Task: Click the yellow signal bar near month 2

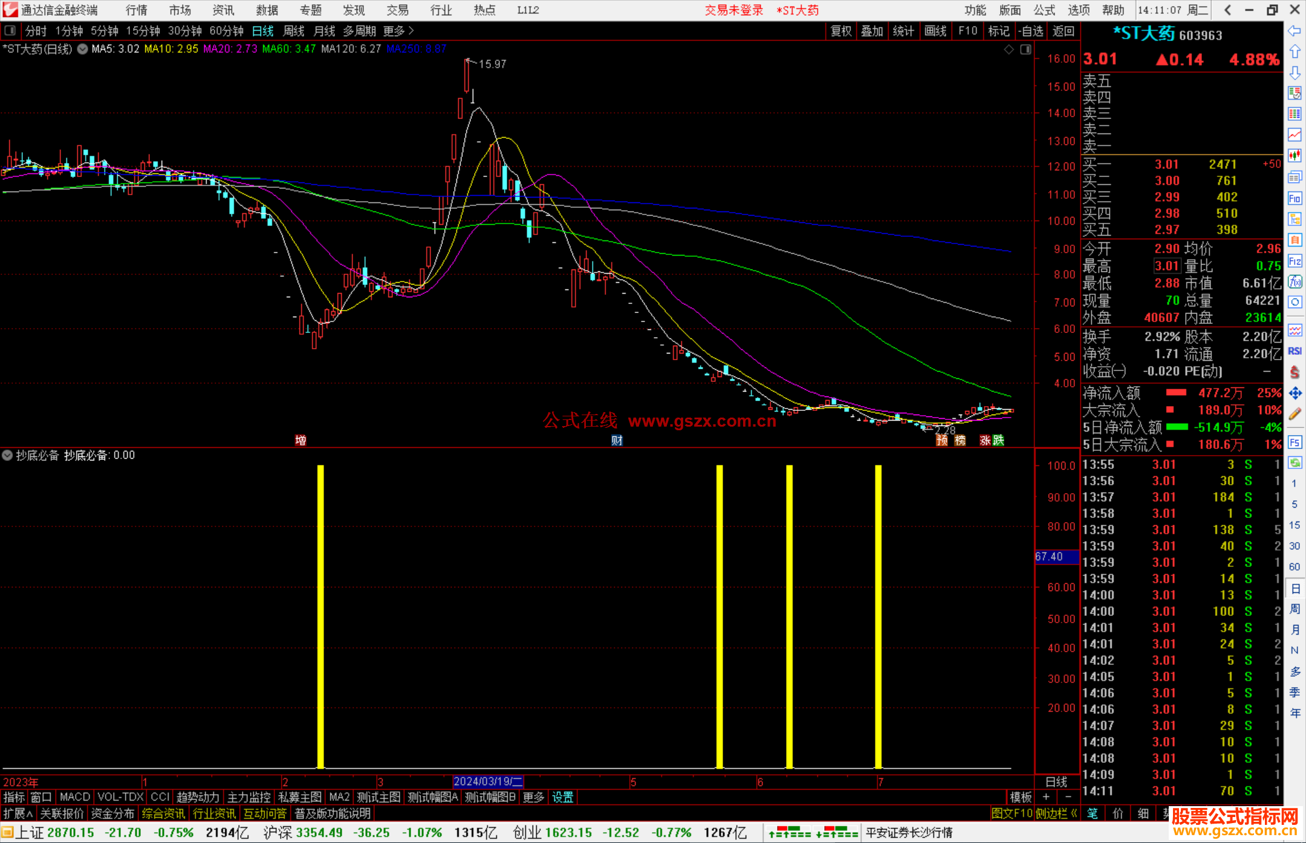Action: click(x=320, y=616)
